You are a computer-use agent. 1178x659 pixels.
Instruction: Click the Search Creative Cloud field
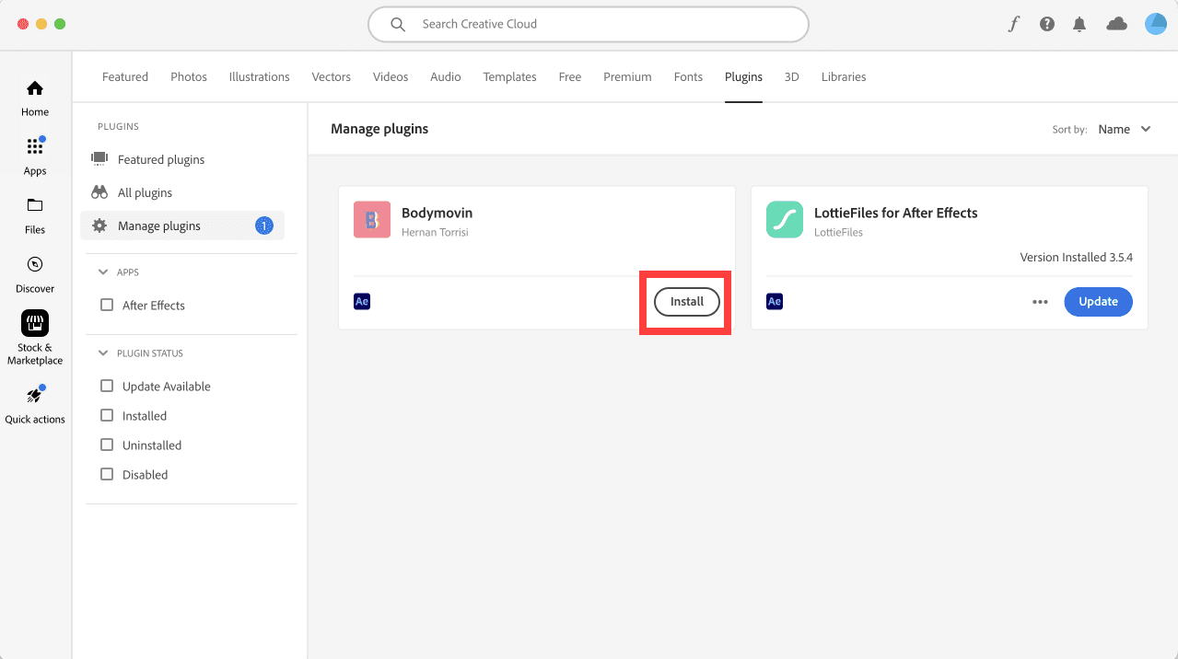point(589,25)
